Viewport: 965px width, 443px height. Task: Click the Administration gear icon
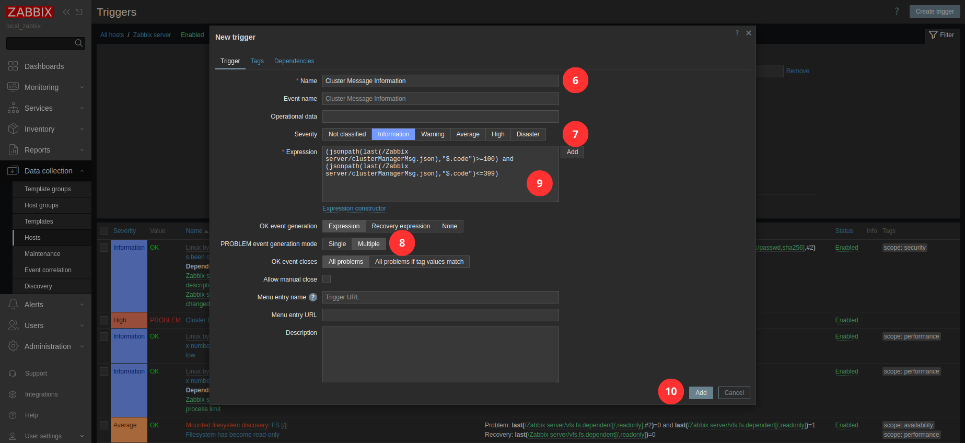pos(13,346)
